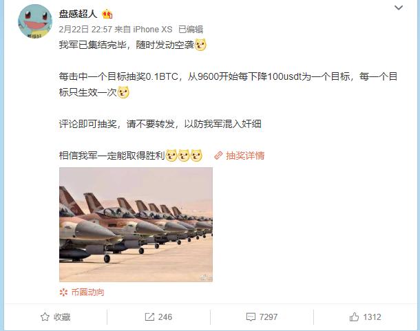Screen dimensions: 420x331
Task: Add post to 收藏 favorites
Action: (x=56, y=317)
